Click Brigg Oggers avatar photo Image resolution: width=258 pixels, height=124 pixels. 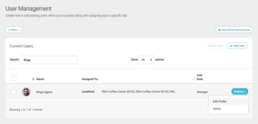(26, 92)
